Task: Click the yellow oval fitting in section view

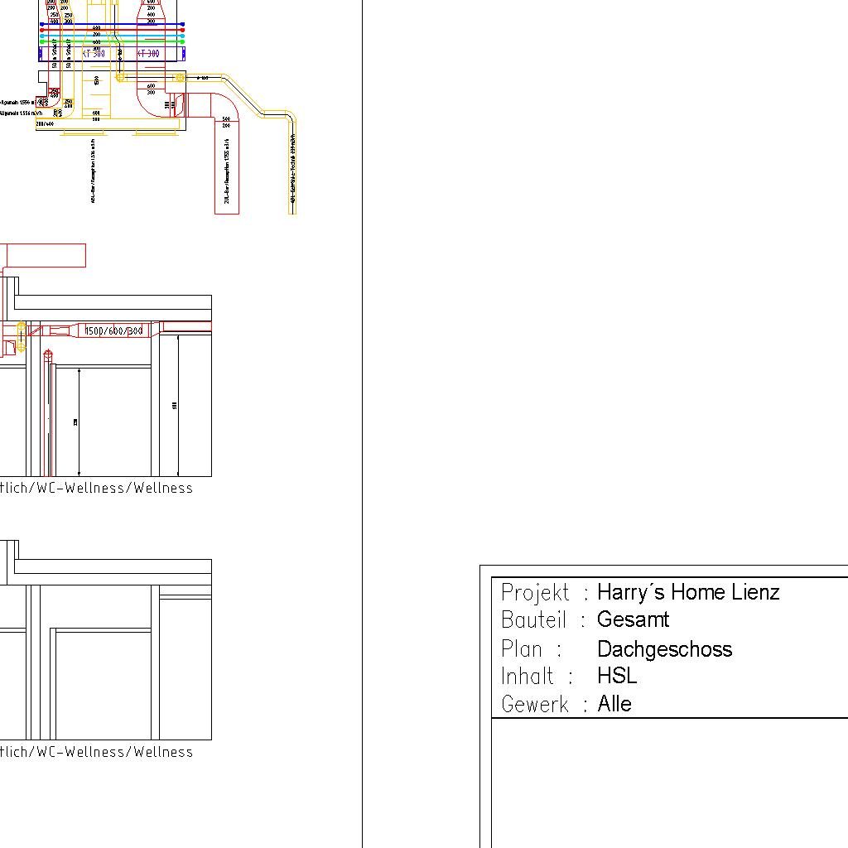Action: [22, 340]
